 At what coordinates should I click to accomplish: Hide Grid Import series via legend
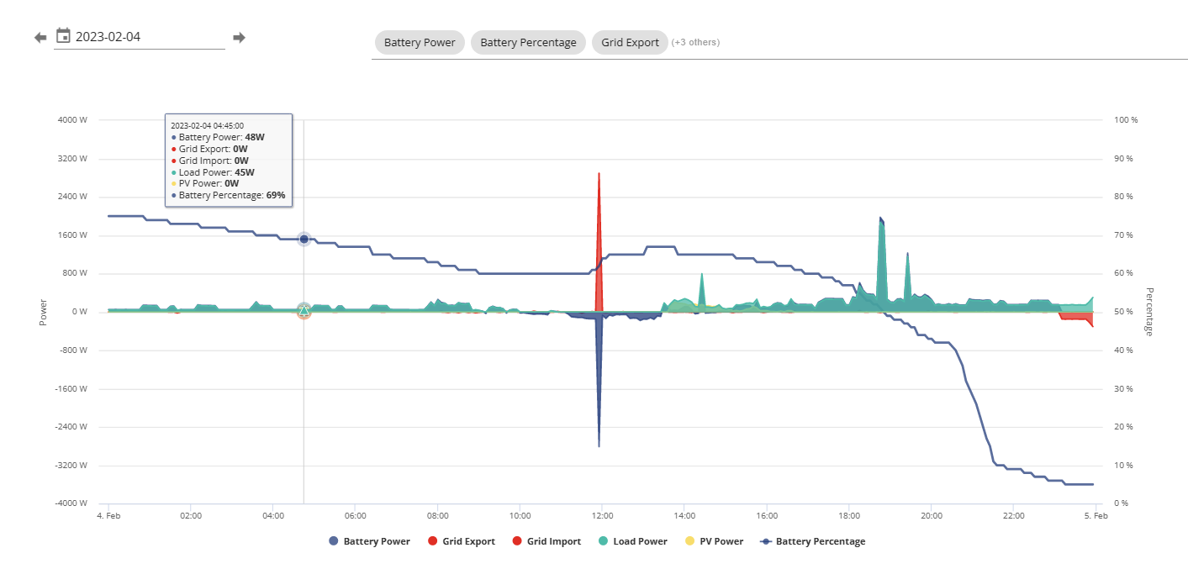[x=546, y=541]
